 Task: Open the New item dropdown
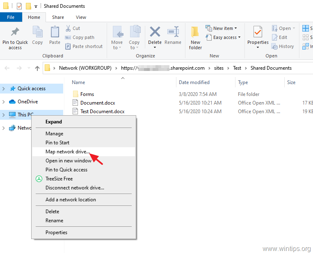(x=223, y=28)
